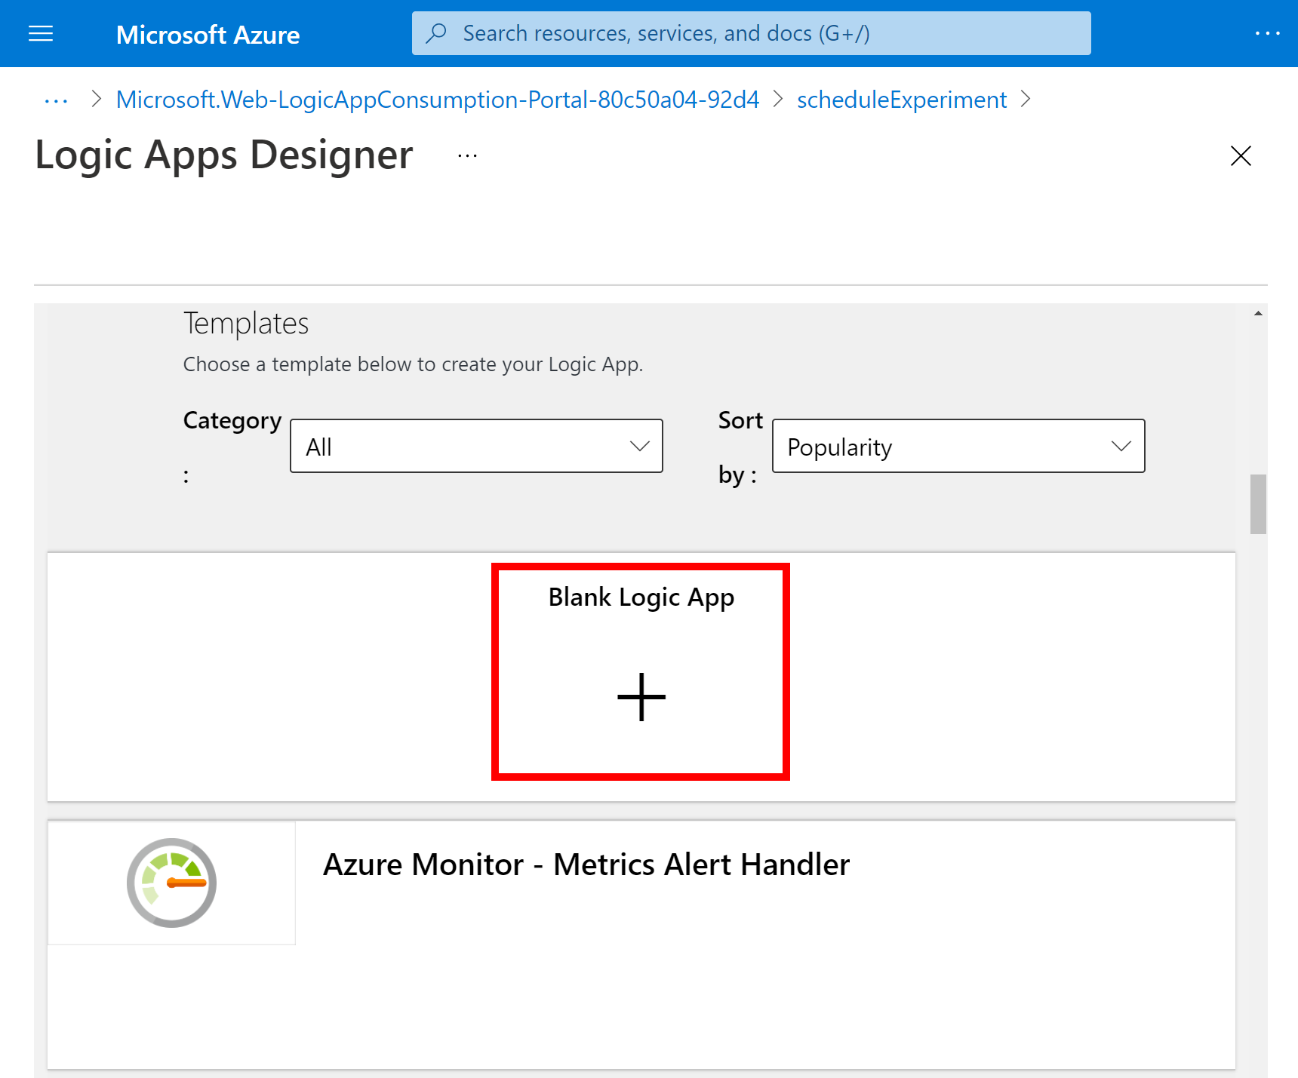Close the Logic Apps Designer pane
This screenshot has height=1078, width=1298.
pyautogui.click(x=1241, y=156)
